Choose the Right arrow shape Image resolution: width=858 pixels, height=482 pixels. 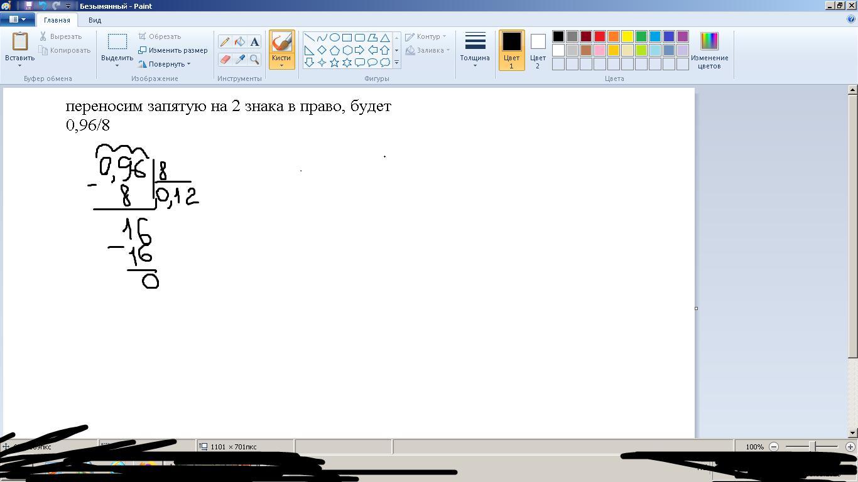click(x=360, y=50)
